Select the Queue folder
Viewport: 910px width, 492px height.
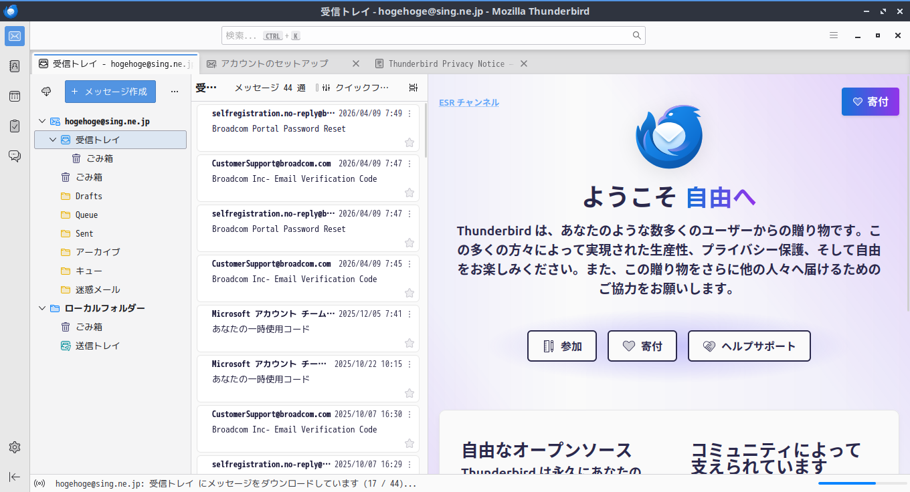[x=110, y=215]
